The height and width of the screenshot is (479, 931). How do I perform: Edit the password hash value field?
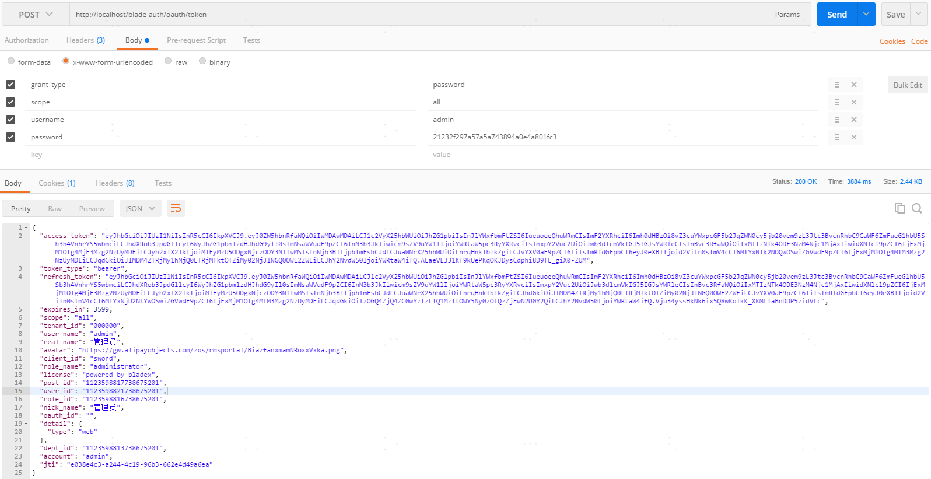coord(622,137)
